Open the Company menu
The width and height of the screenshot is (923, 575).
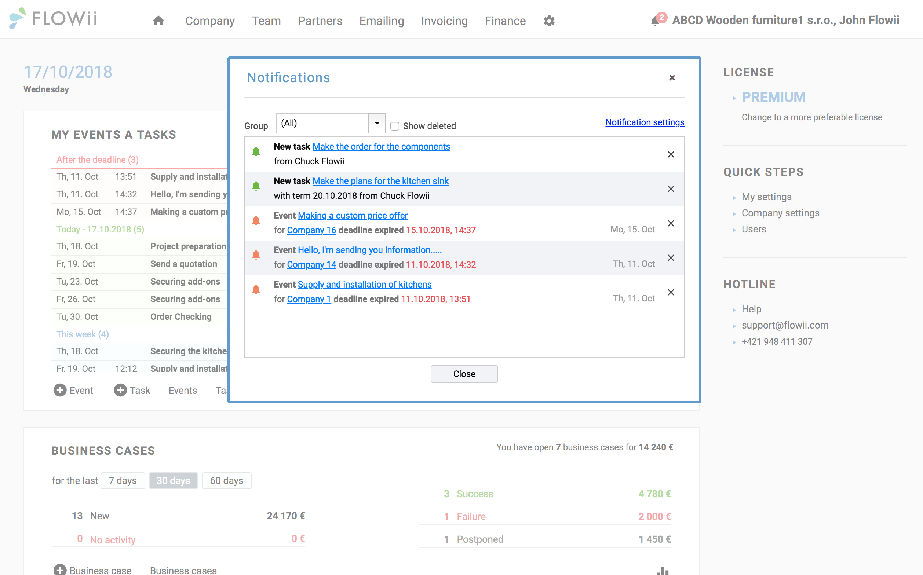(x=210, y=21)
